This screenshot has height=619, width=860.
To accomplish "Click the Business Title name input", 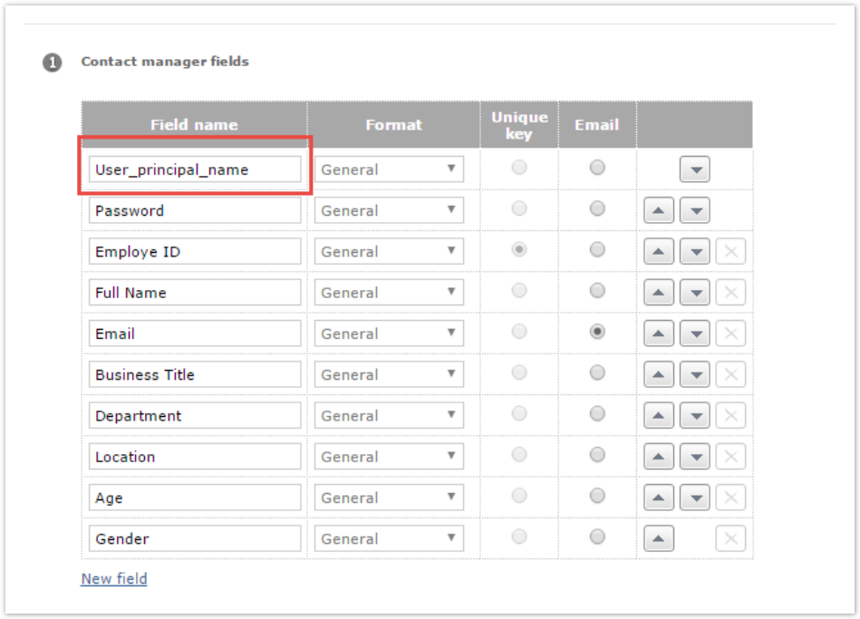I will coord(195,375).
